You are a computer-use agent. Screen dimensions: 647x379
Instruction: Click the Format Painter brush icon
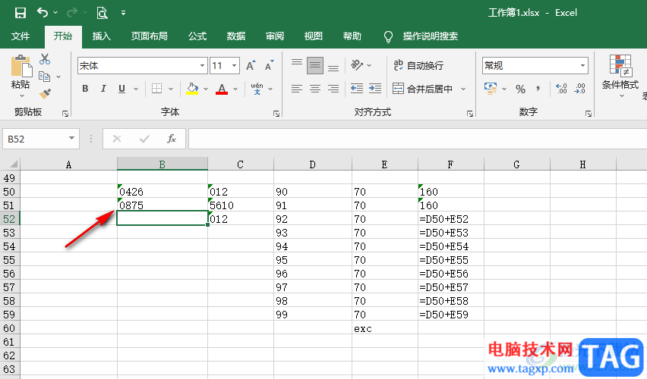click(45, 94)
